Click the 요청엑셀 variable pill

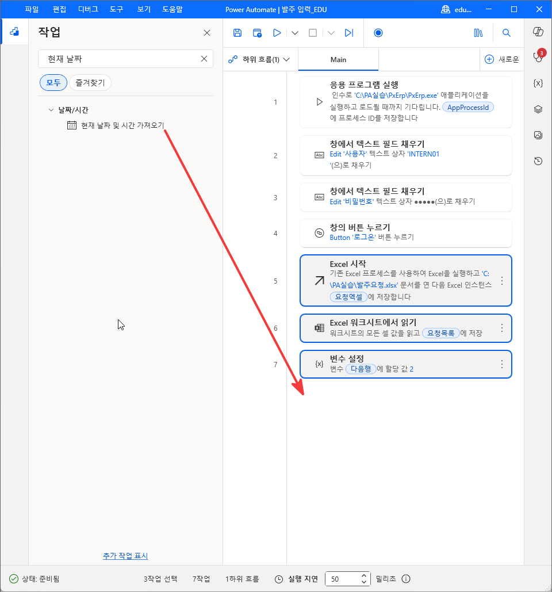pyautogui.click(x=348, y=297)
